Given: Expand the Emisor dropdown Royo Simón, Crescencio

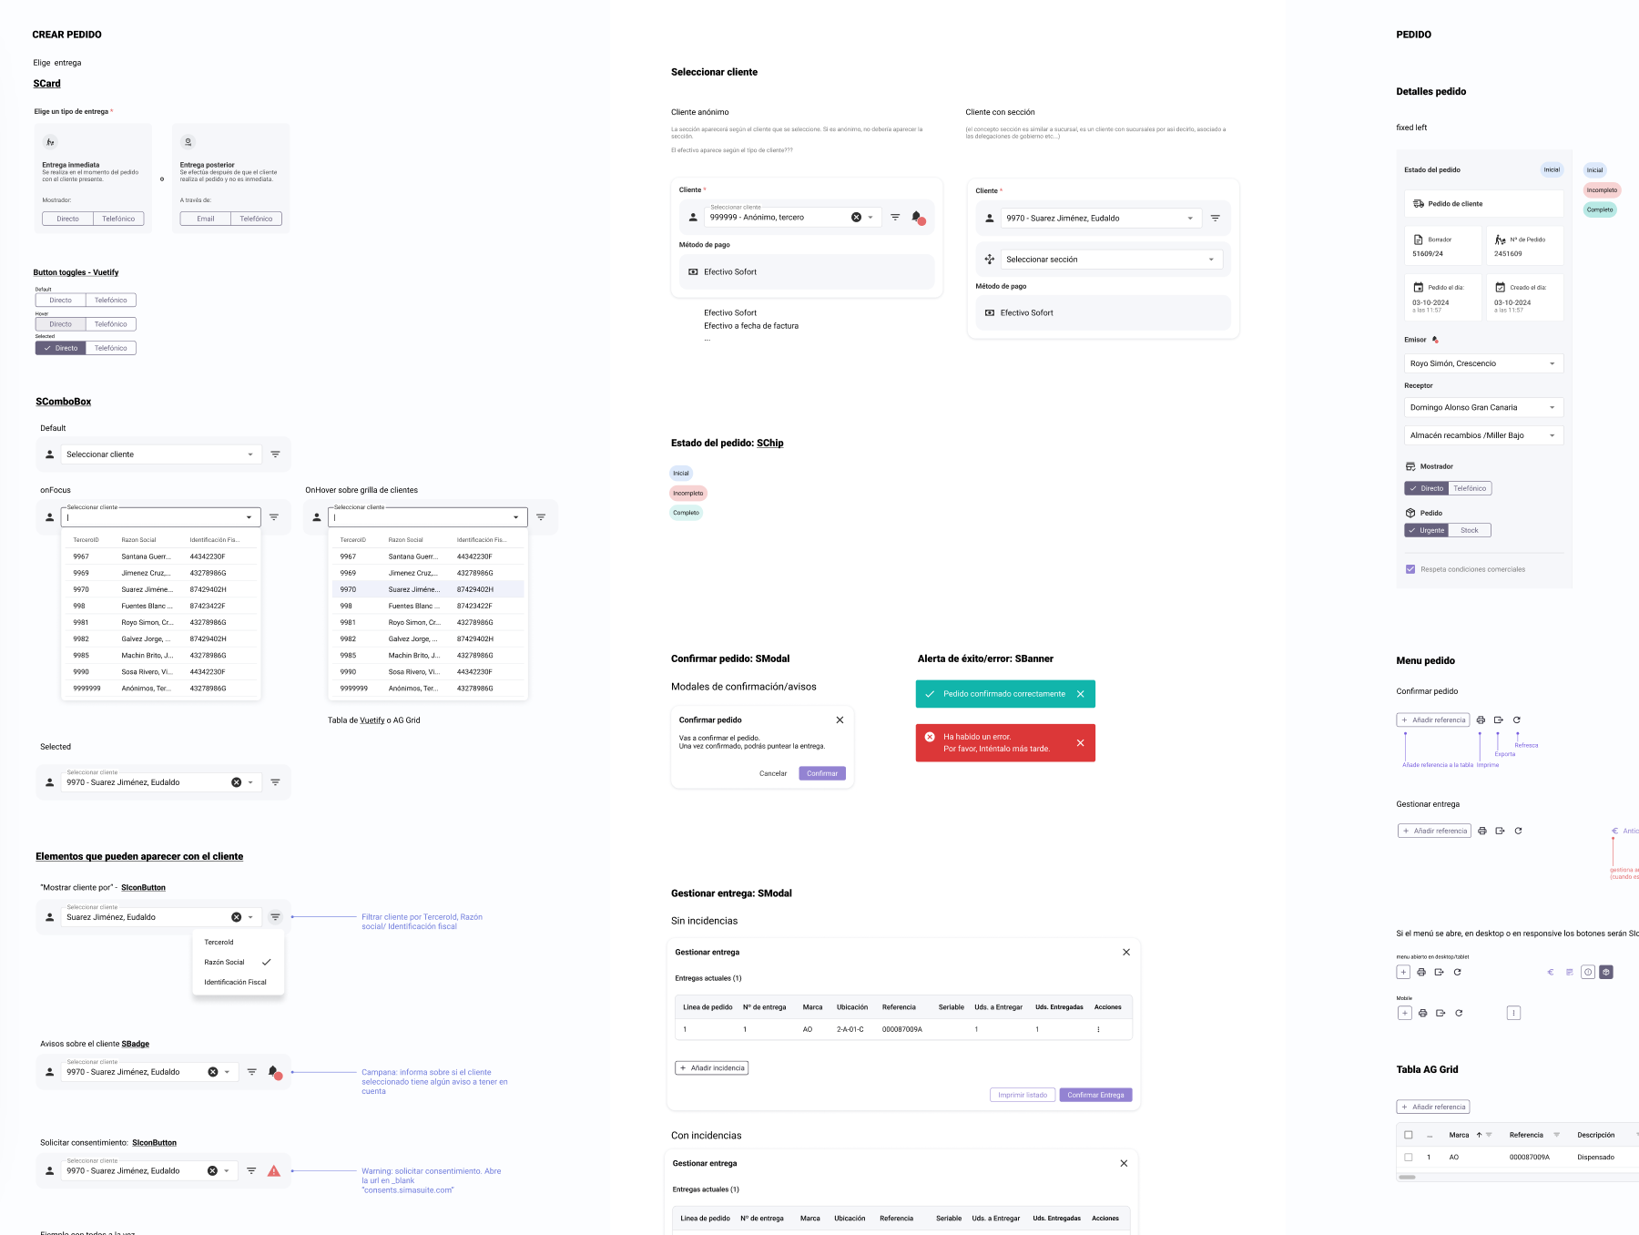Looking at the screenshot, I should (1482, 362).
